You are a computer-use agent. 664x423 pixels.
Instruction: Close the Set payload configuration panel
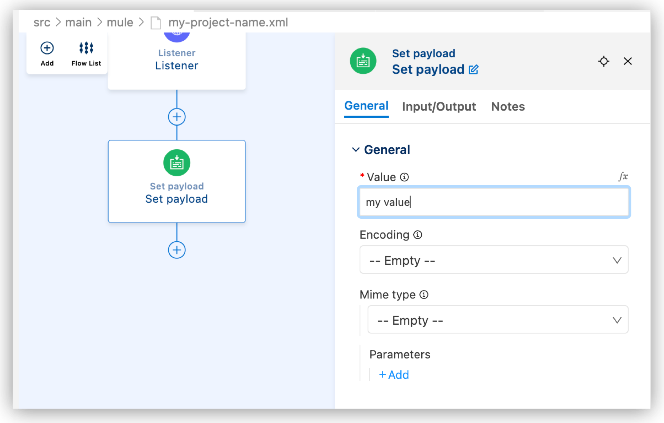[628, 61]
